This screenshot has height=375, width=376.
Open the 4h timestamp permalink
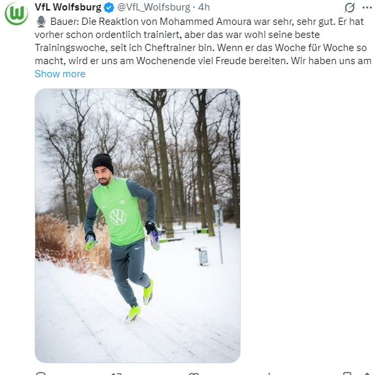pyautogui.click(x=204, y=7)
